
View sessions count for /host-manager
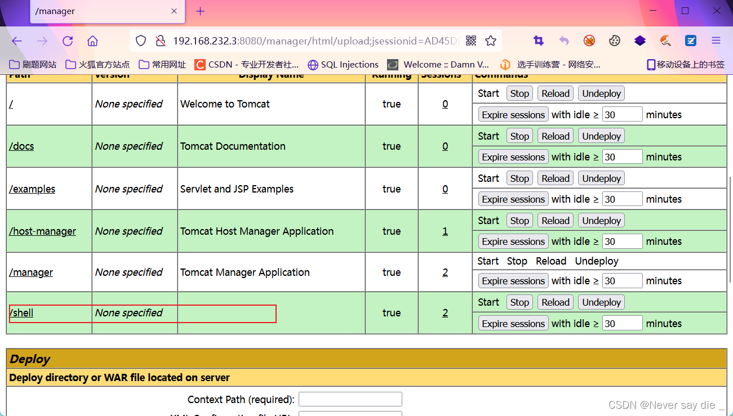click(445, 231)
